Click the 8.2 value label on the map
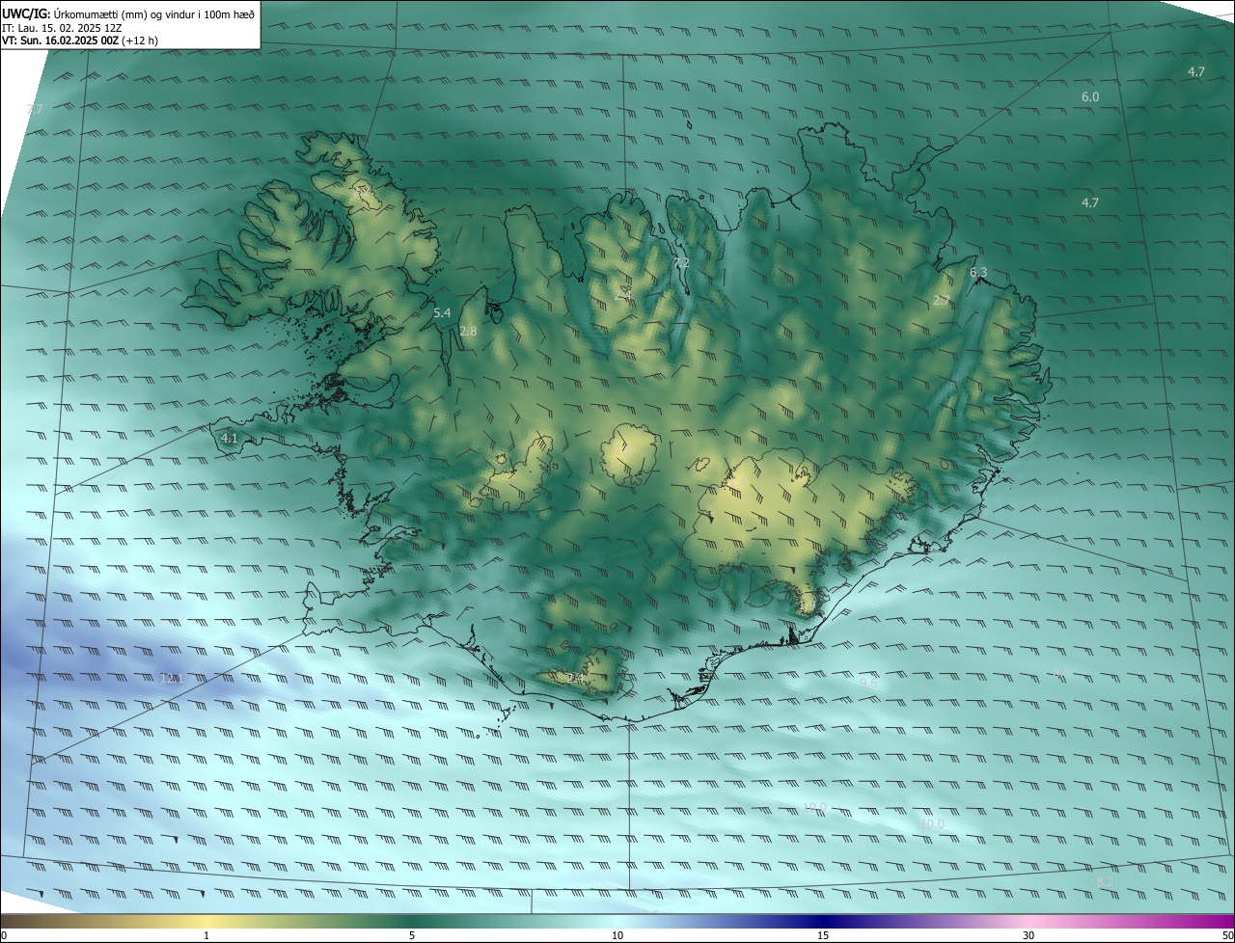The image size is (1235, 943). point(1106,882)
